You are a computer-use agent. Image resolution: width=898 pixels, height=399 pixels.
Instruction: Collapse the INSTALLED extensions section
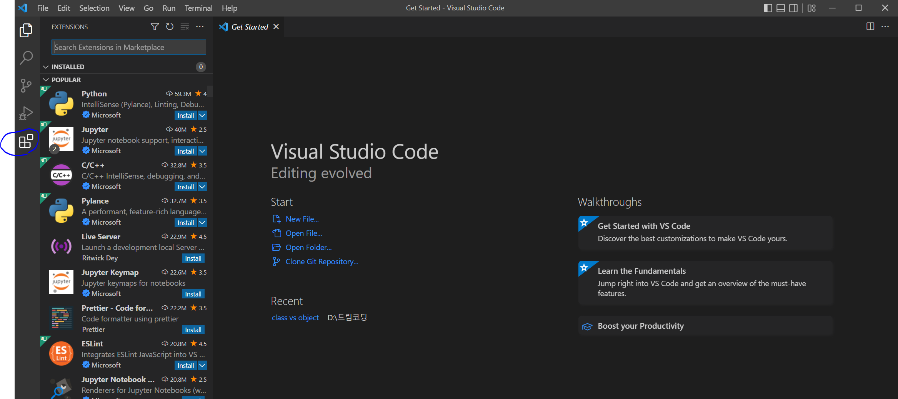pyautogui.click(x=46, y=67)
